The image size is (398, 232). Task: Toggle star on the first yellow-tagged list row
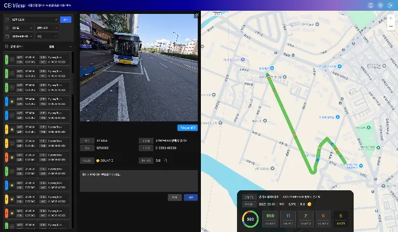pos(12,129)
